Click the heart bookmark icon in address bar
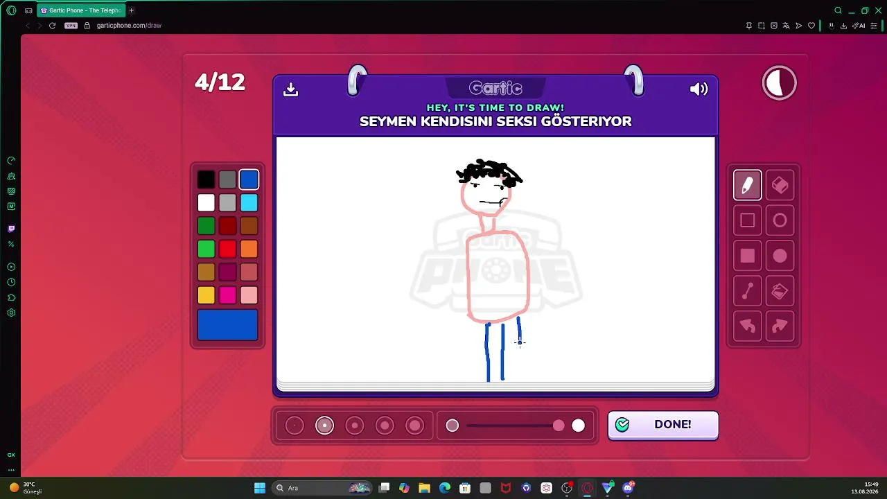887x499 pixels. coord(811,26)
